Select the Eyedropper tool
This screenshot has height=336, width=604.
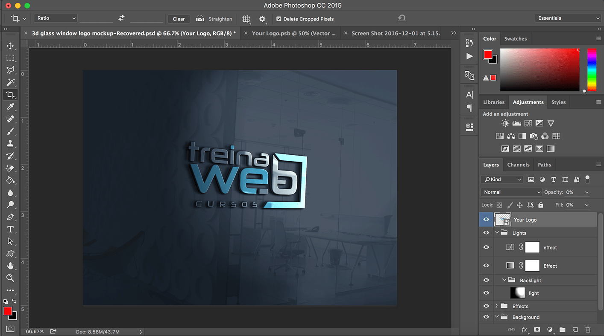(10, 107)
